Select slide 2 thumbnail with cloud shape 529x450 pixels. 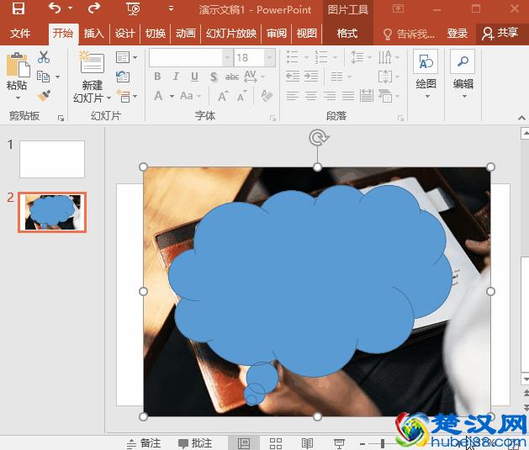pyautogui.click(x=52, y=212)
